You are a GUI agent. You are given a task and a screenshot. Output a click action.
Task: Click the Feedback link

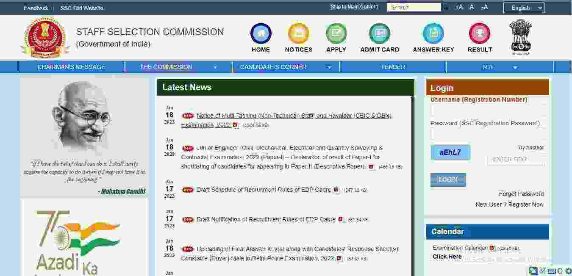[36, 8]
